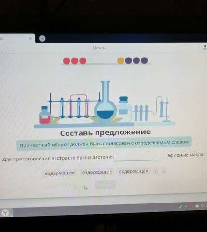Select the yellow progress dot
207x232 pixels.
(x=121, y=60)
